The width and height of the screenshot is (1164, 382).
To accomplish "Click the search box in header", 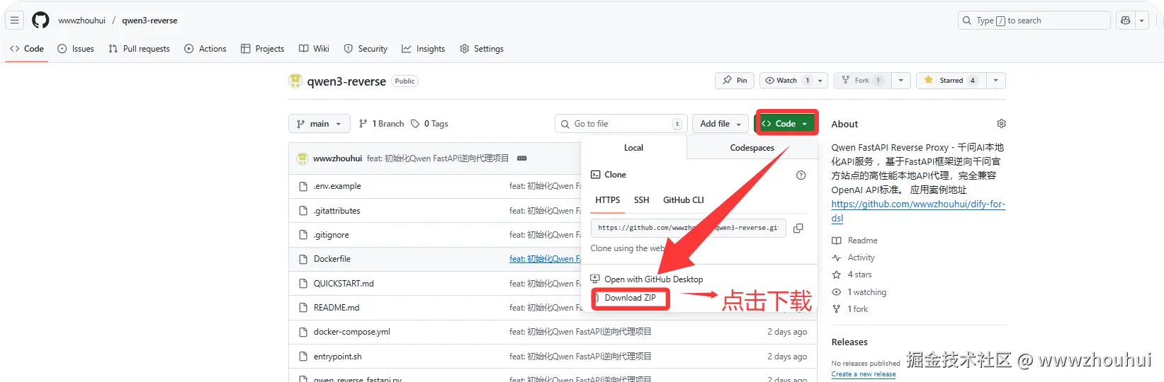I will coord(1034,21).
